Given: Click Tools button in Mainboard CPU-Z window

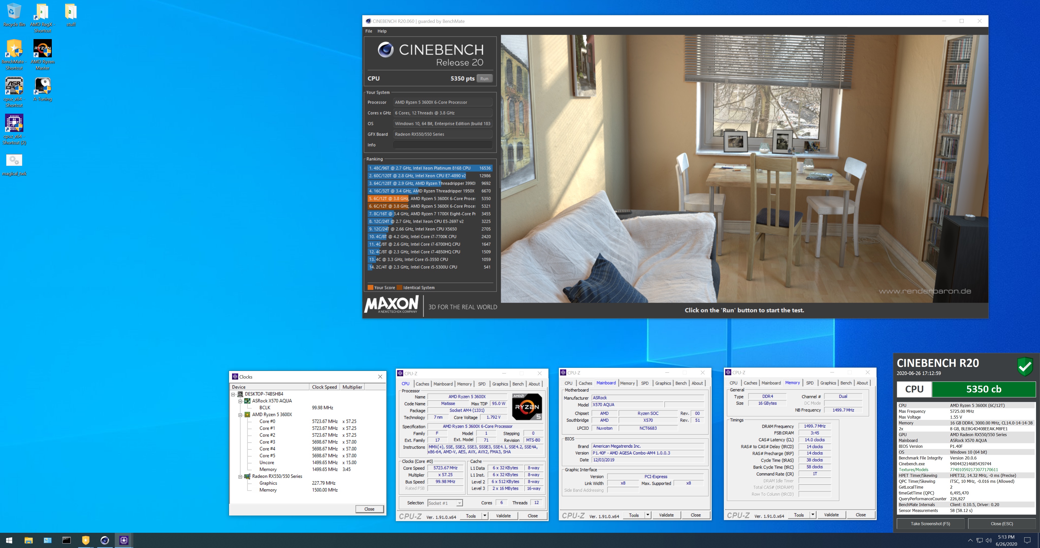Looking at the screenshot, I should [634, 515].
